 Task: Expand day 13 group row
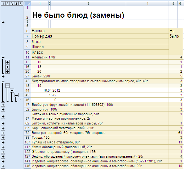click(8, 67)
